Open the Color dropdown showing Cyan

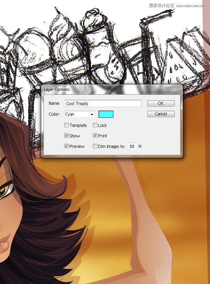click(79, 114)
